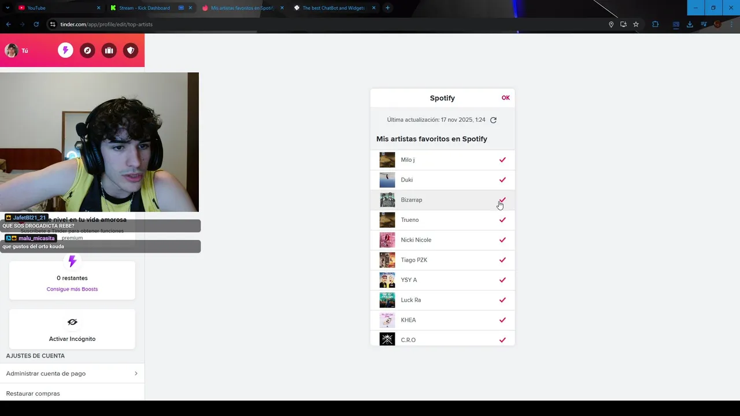This screenshot has height=416, width=740.
Task: Open the Tinder Boost lightning icon in header
Action: pos(65,51)
